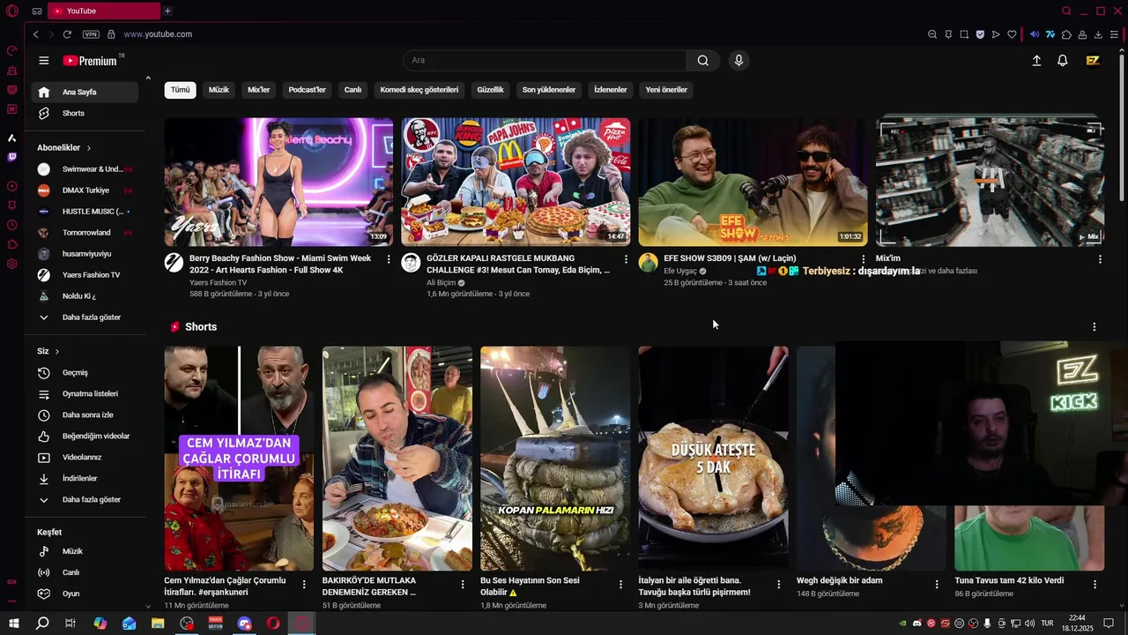Expand the Siz section arrow
Screen dimensions: 1128x635
pyautogui.click(x=57, y=351)
